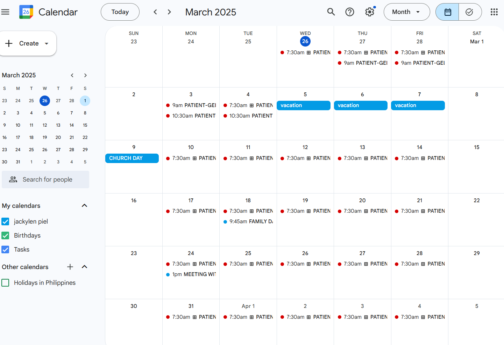Open the Month view dropdown

click(x=407, y=12)
